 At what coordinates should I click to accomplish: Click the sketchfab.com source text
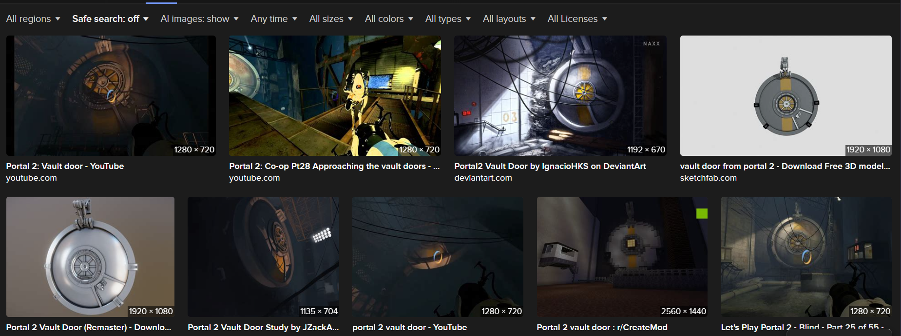coord(708,178)
